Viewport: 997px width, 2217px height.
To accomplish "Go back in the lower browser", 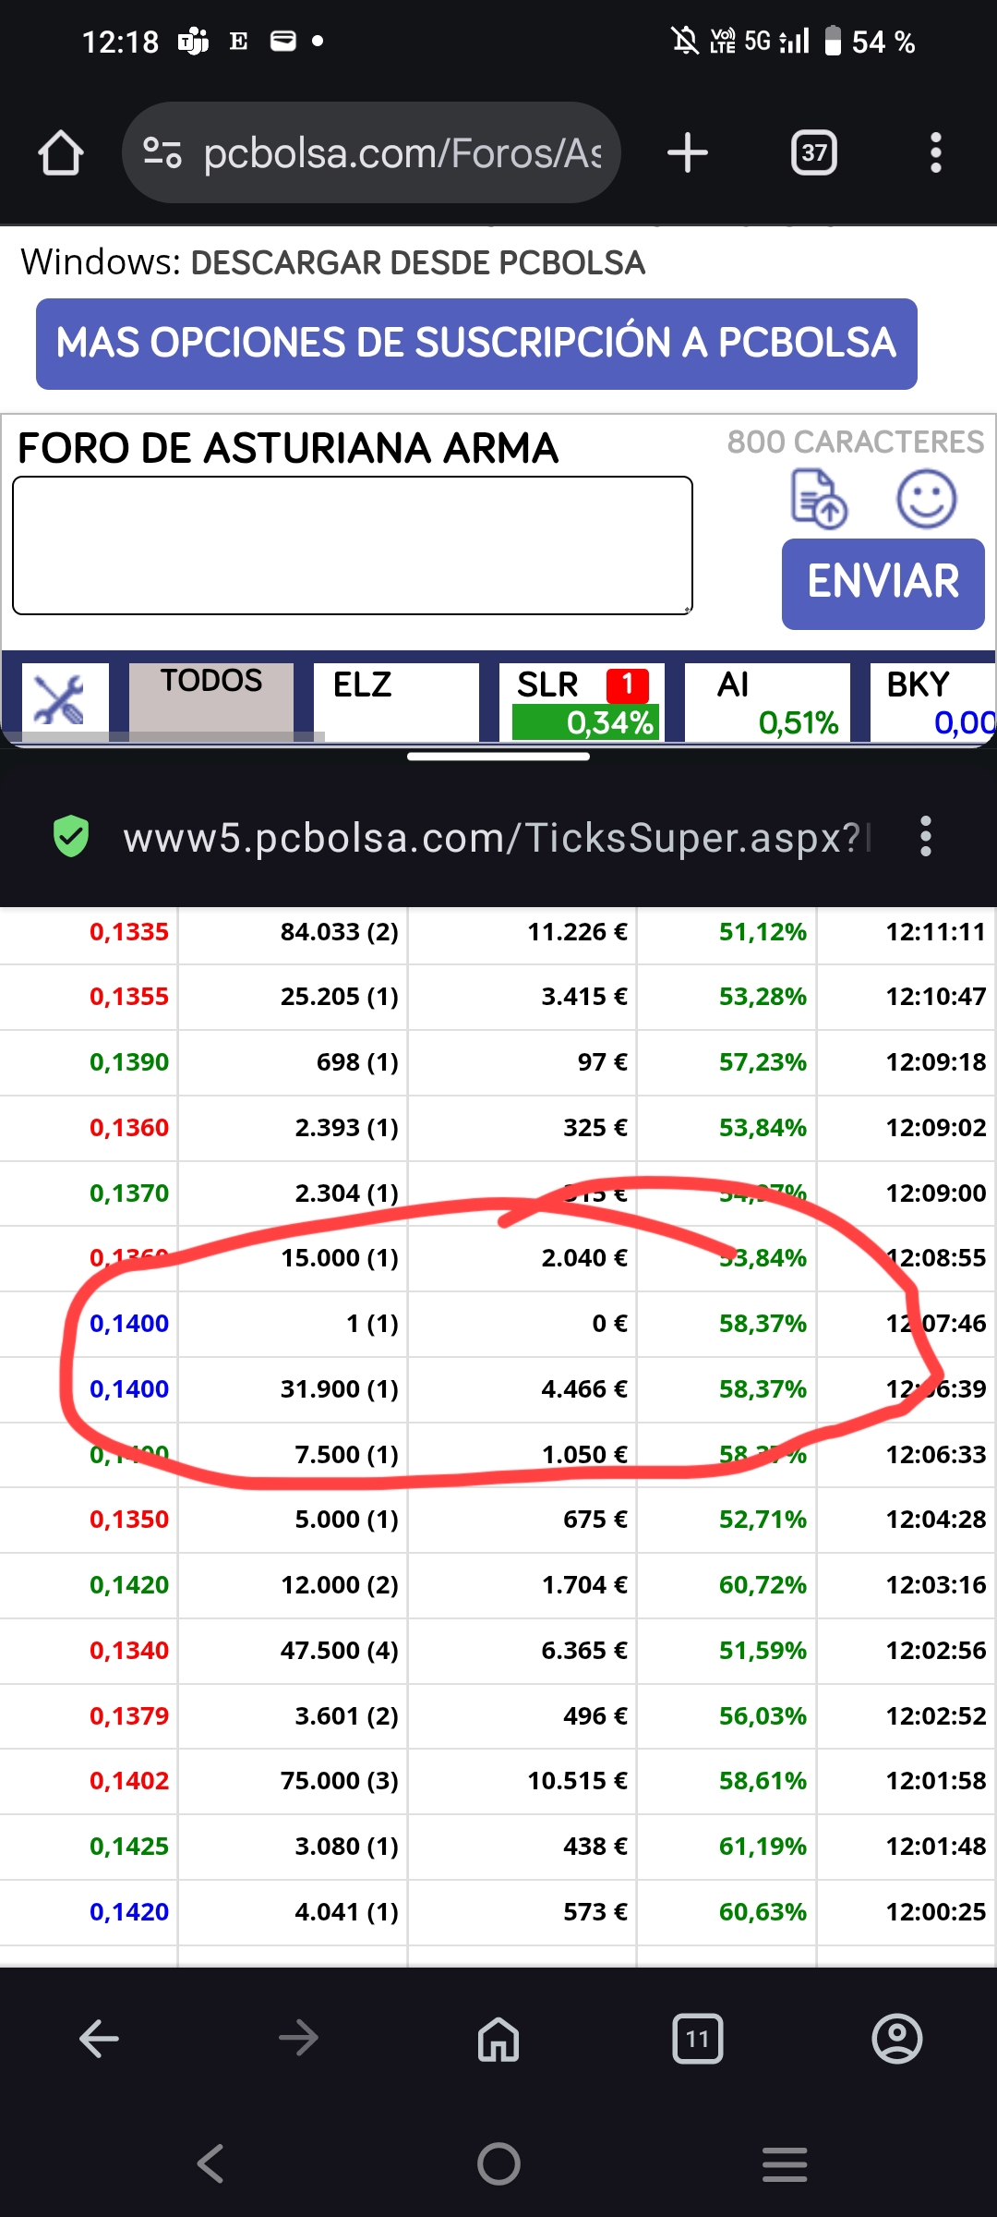I will pyautogui.click(x=100, y=2038).
